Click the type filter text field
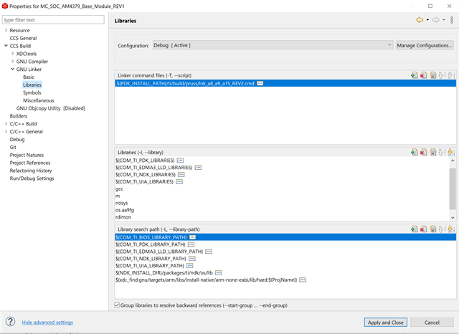The width and height of the screenshot is (459, 334). point(53,20)
